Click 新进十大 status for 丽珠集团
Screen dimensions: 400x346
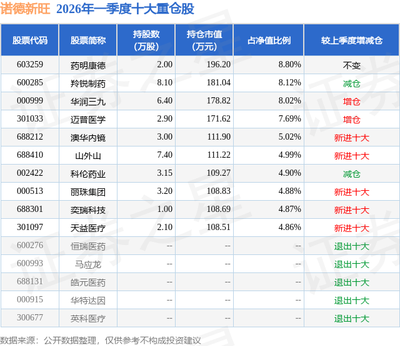coord(352,192)
